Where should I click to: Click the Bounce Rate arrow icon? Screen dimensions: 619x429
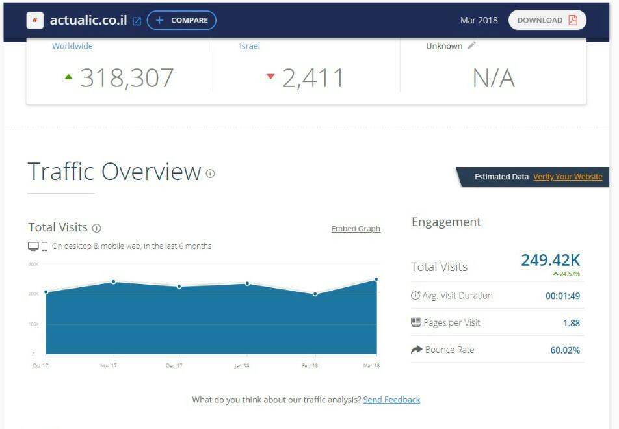pos(416,350)
